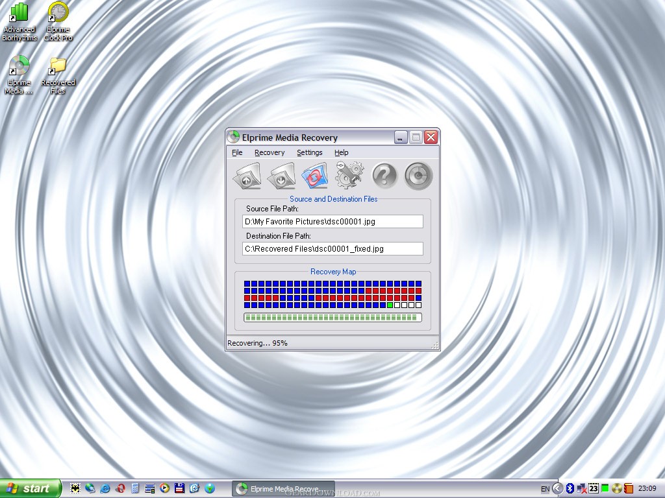Launch Windows Media Player from quick launch
Viewport: 665px width, 498px height.
tap(164, 488)
